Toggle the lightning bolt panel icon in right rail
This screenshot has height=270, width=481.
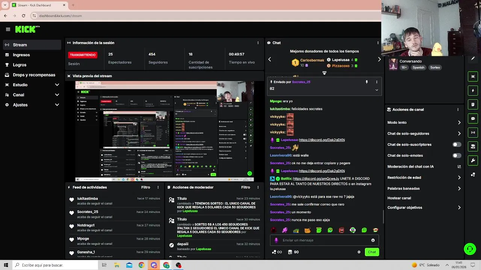pyautogui.click(x=473, y=90)
